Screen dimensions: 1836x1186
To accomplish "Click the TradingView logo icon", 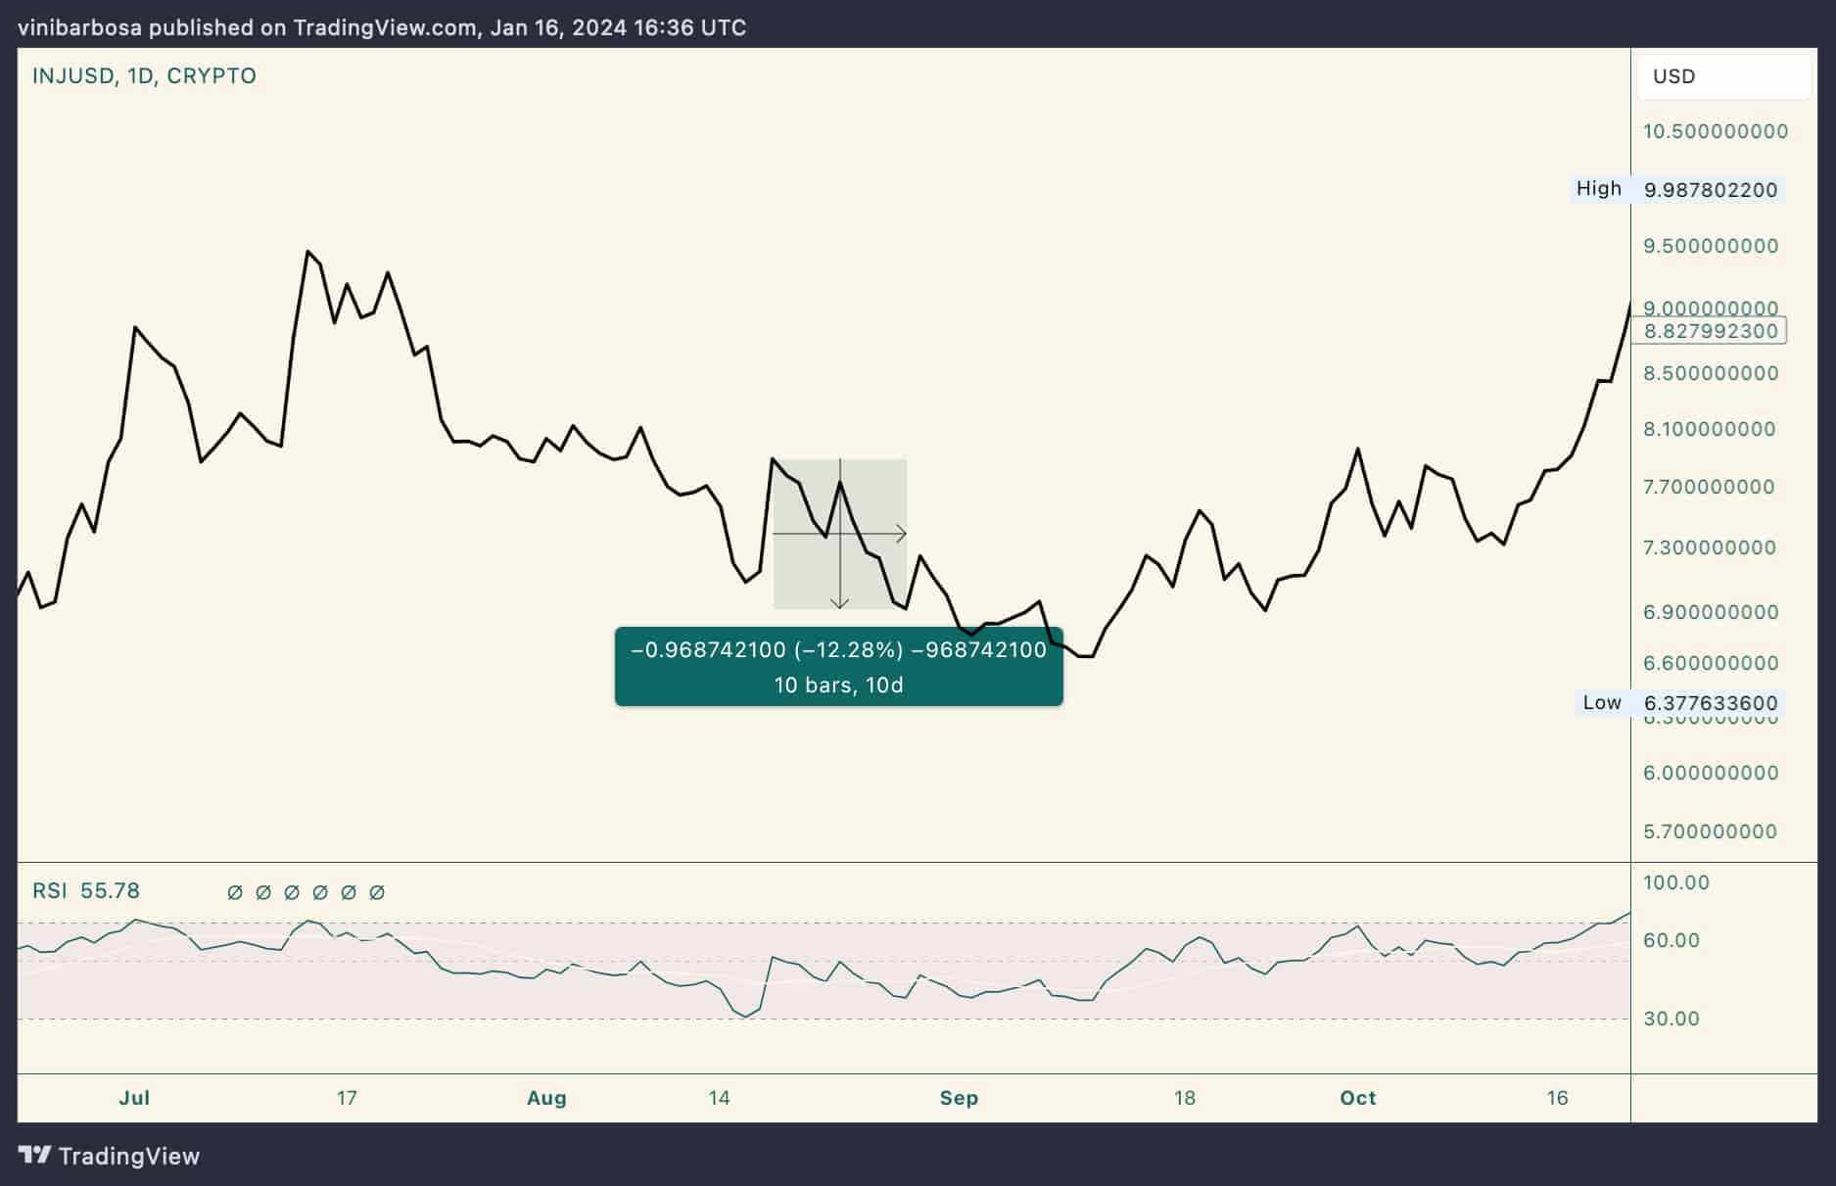I will tap(35, 1156).
